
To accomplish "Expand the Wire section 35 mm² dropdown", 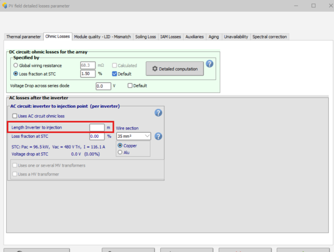I will tap(134, 136).
